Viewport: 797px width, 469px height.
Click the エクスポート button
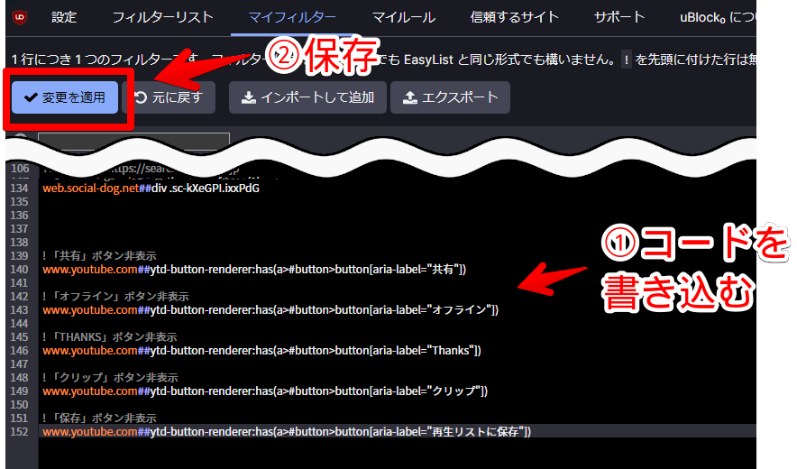coord(450,97)
